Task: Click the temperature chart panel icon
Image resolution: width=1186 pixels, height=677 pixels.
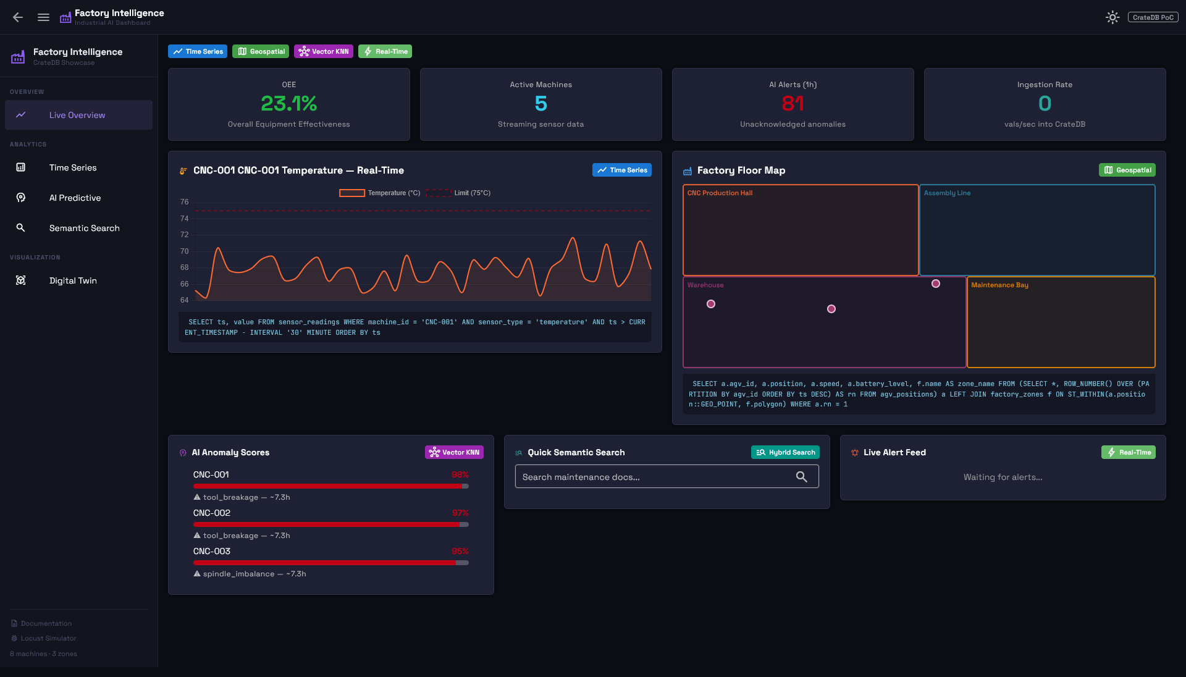Action: point(183,170)
